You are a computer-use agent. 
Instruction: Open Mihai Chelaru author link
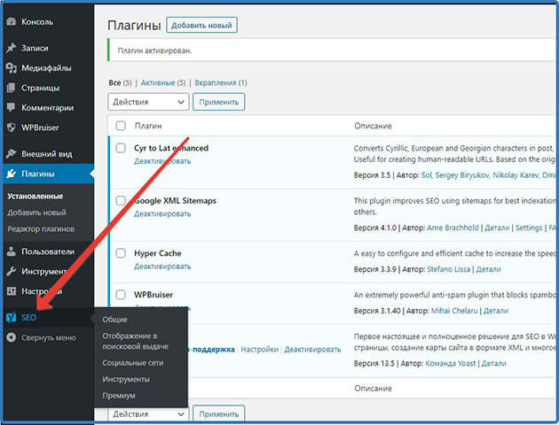454,311
